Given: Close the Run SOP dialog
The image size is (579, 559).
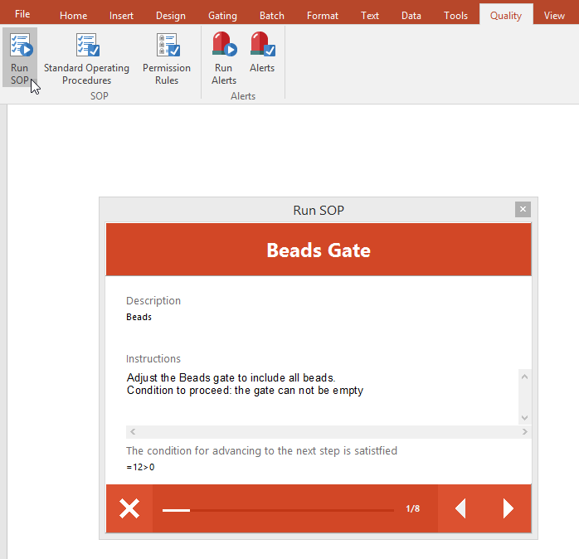Looking at the screenshot, I should pyautogui.click(x=523, y=209).
